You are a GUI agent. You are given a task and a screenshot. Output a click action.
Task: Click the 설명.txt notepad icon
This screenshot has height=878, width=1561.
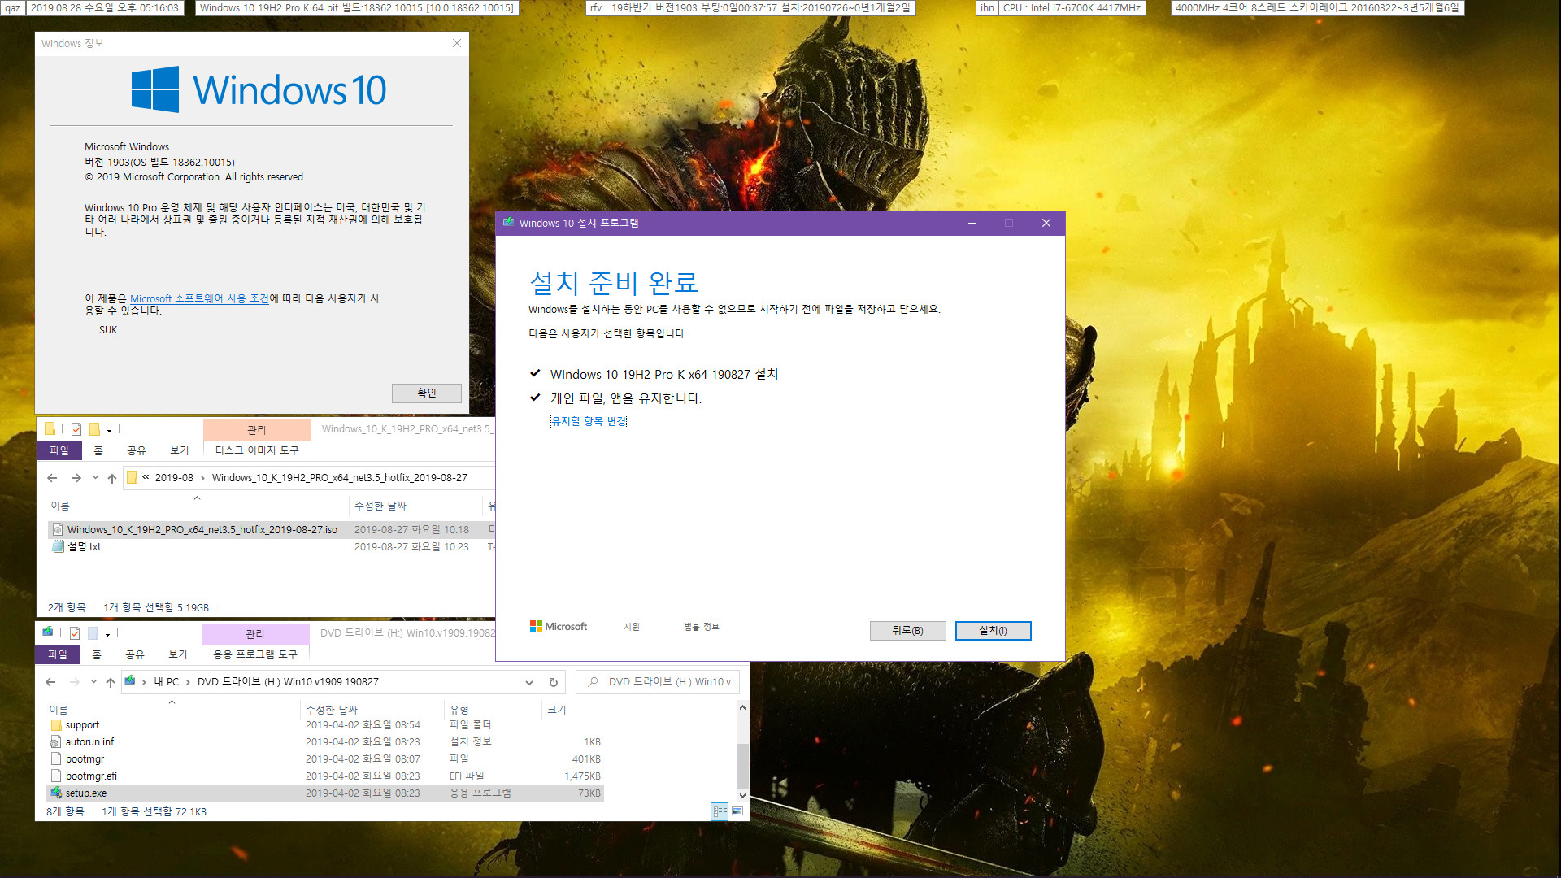pos(58,547)
